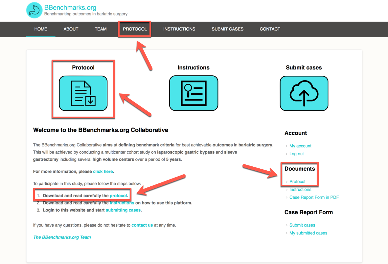Select 'My submitted cases' sidebar link
The image size is (388, 264).
click(x=308, y=233)
